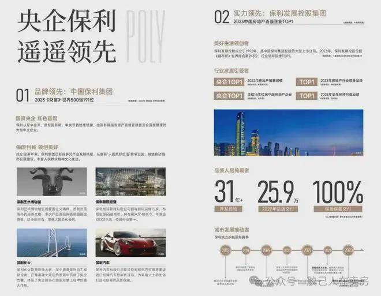
Task: Click the 央企保利 遥遥领先 main headline
Action: [66, 36]
